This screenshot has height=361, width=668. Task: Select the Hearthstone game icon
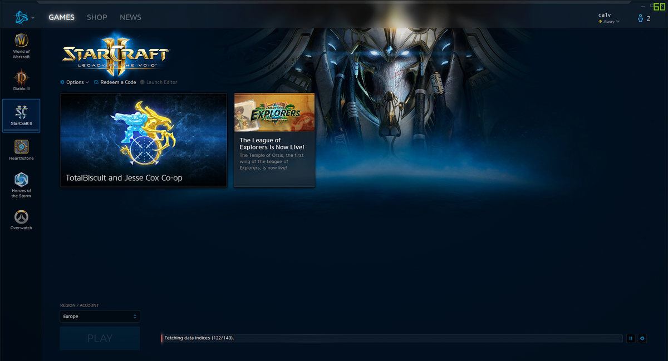pos(21,147)
